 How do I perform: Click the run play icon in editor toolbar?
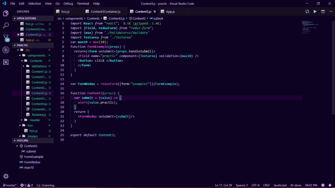point(315,12)
